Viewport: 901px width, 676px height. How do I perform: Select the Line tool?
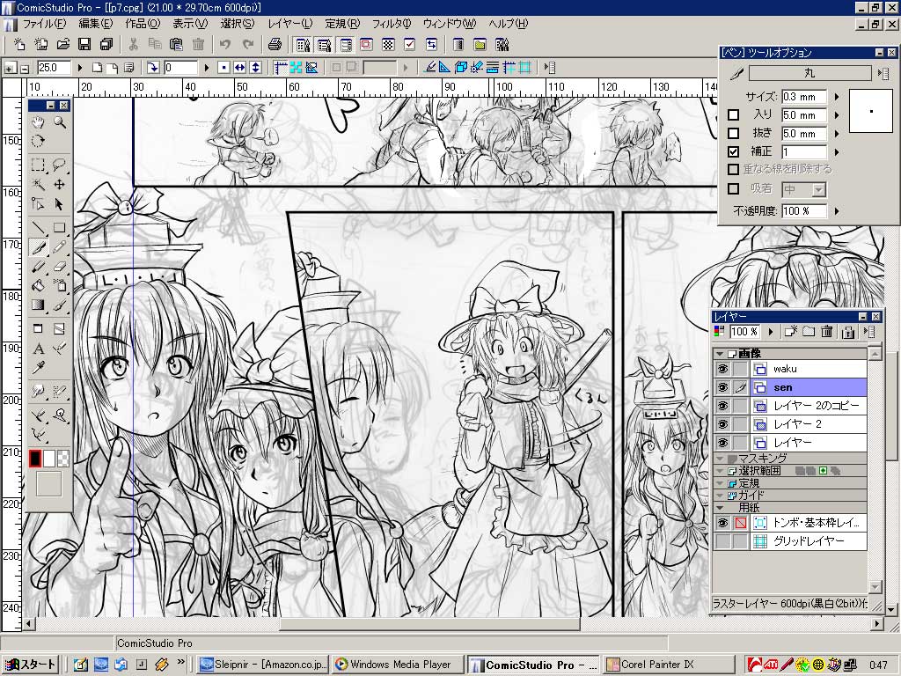(x=38, y=228)
